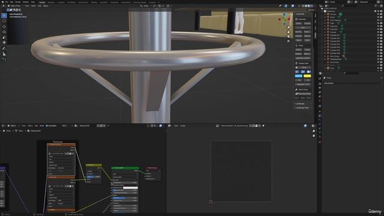384x216 pixels.
Task: Select the Scale tool
Action: pos(4,37)
